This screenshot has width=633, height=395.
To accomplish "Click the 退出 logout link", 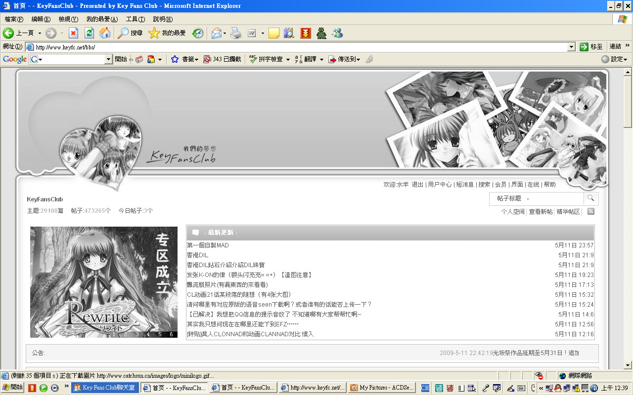I will click(417, 185).
